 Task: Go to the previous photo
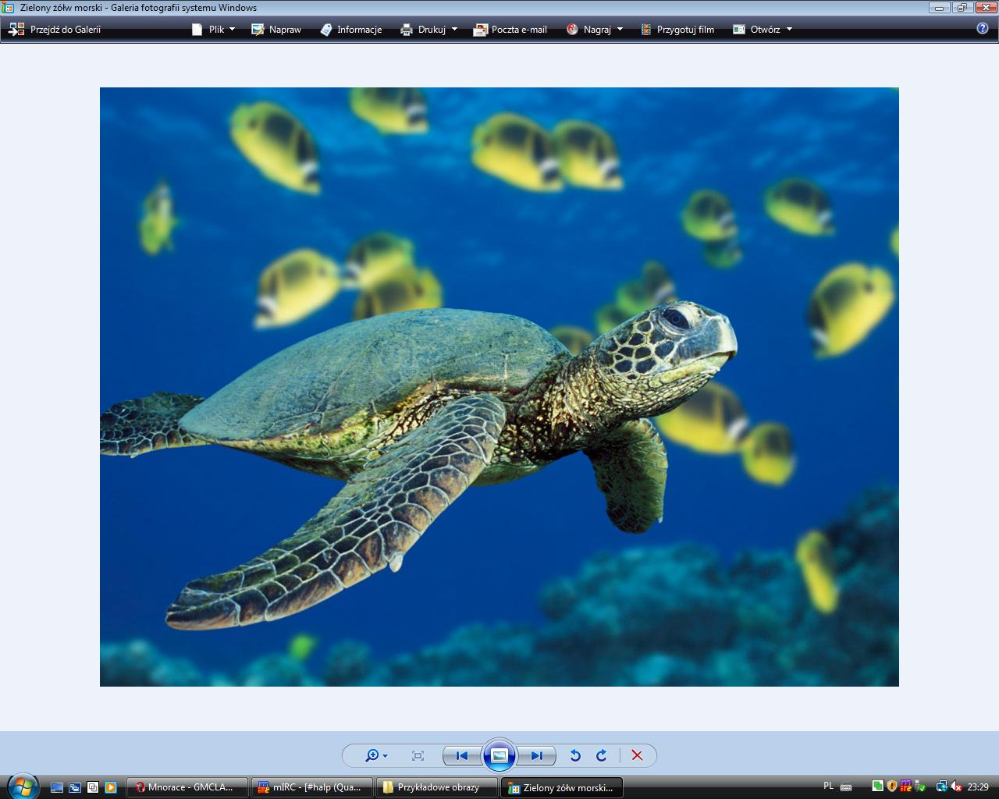[x=461, y=755]
